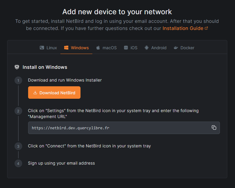235x188 pixels.
Task: Switch to the Android tab label
Action: [x=159, y=48]
